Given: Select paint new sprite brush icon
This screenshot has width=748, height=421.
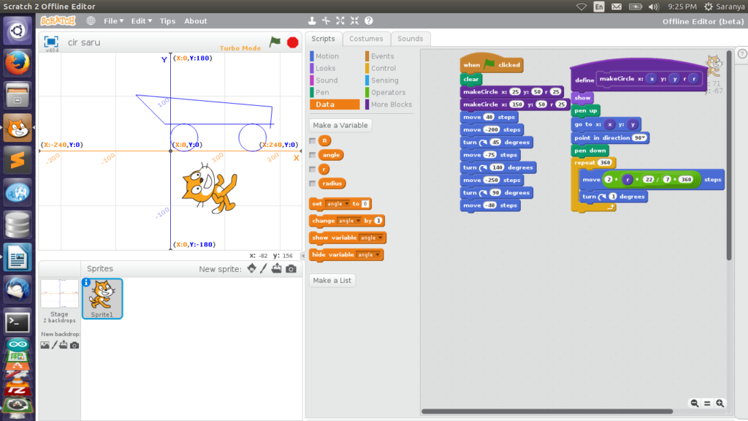Looking at the screenshot, I should point(262,269).
